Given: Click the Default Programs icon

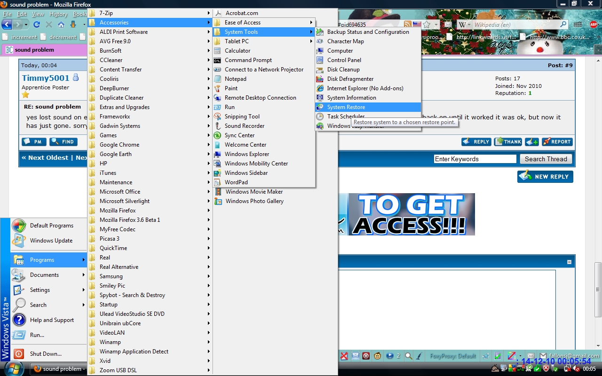Looking at the screenshot, I should coord(19,226).
